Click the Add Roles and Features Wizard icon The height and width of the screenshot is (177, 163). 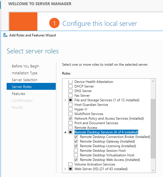point(5,35)
